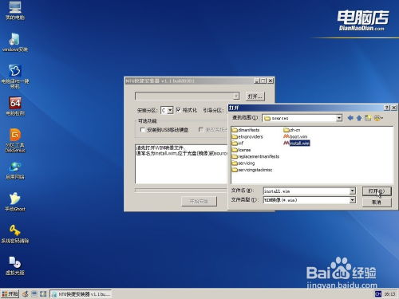Open the view menu icon in dialog

[378, 118]
